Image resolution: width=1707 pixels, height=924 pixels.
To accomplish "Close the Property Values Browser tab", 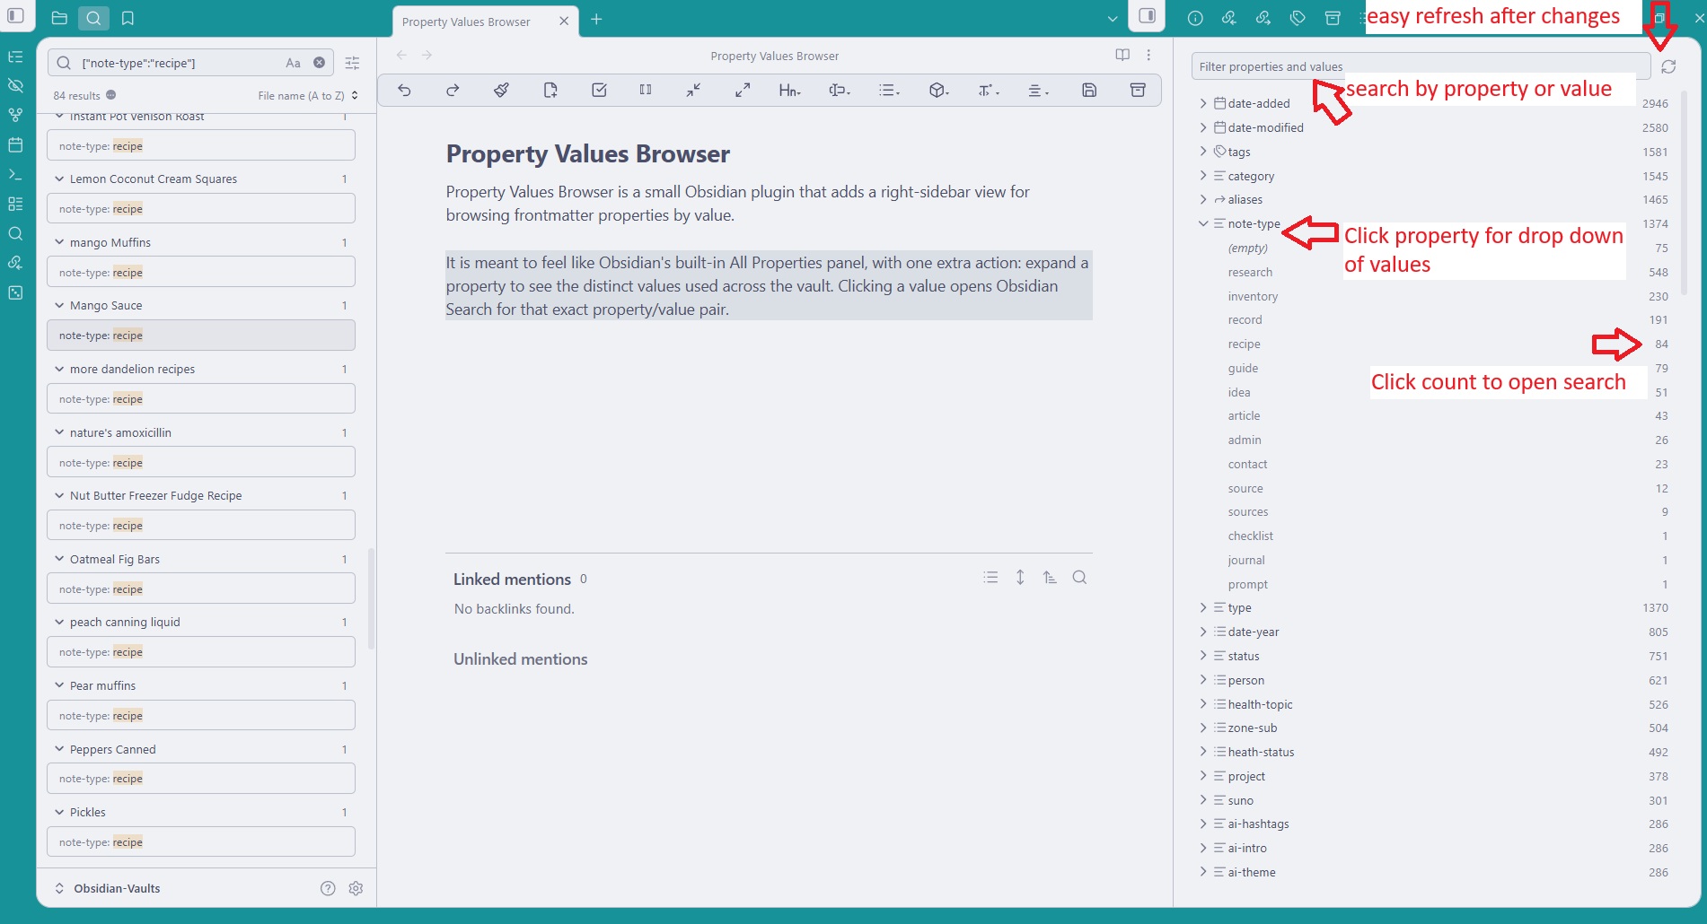I will point(564,21).
